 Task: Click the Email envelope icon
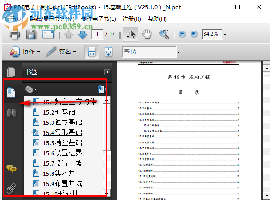[48, 34]
